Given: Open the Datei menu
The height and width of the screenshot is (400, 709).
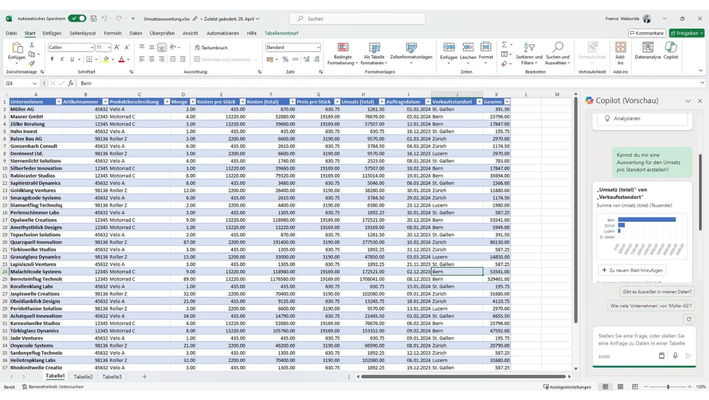Looking at the screenshot, I should click(11, 33).
